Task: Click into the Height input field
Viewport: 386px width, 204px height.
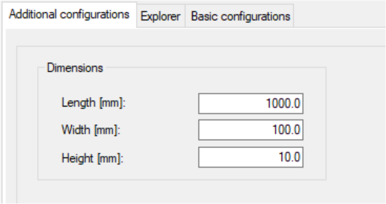Action: [x=250, y=157]
